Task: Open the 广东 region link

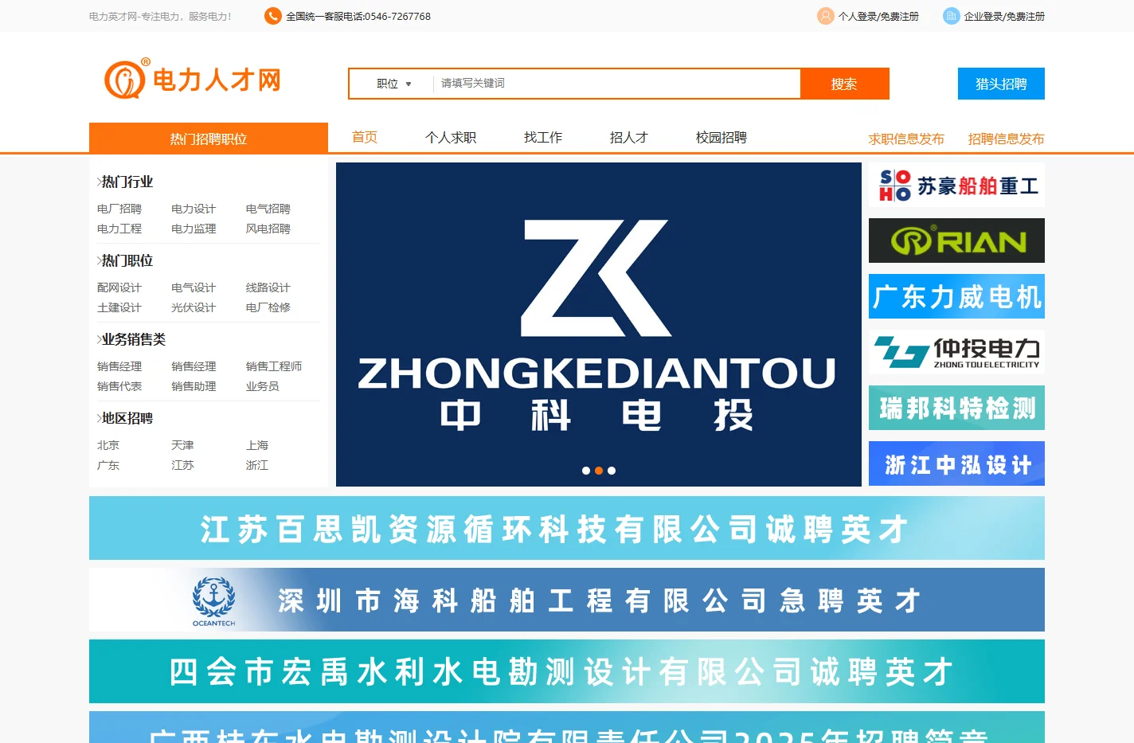Action: [108, 465]
